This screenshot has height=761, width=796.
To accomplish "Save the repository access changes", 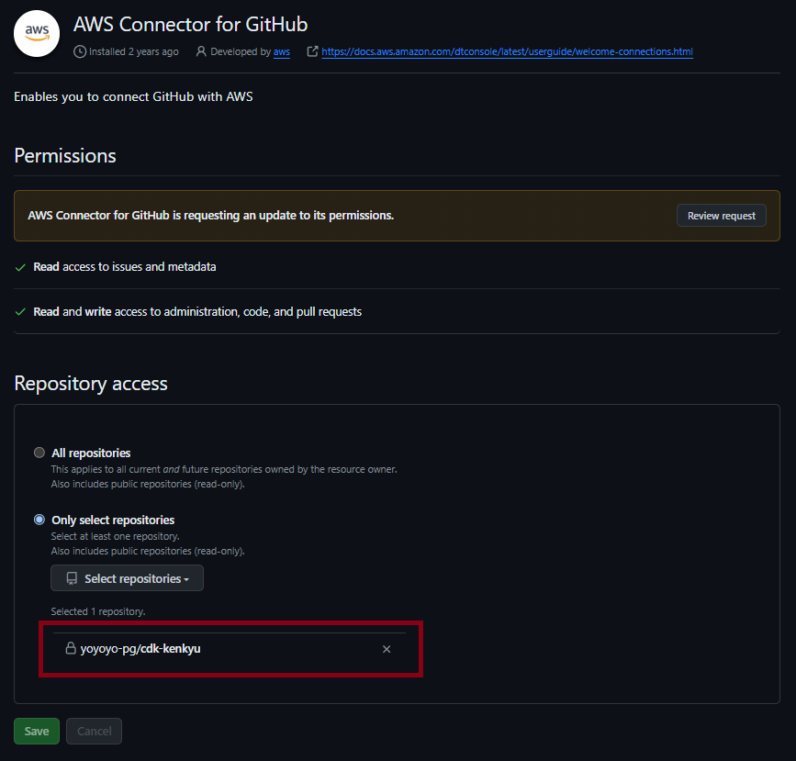I will tap(36, 731).
